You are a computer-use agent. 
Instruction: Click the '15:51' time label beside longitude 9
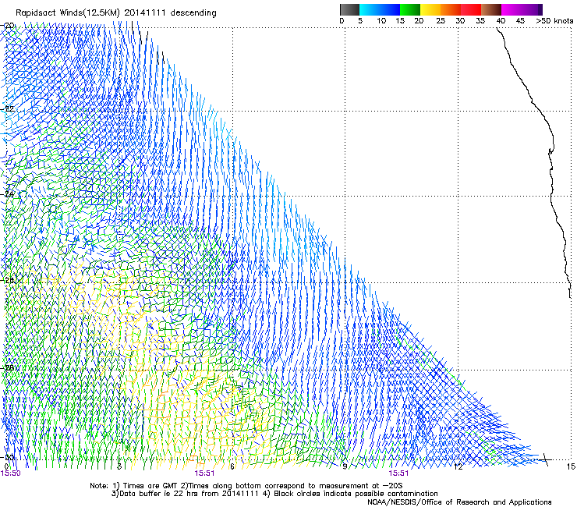point(398,473)
